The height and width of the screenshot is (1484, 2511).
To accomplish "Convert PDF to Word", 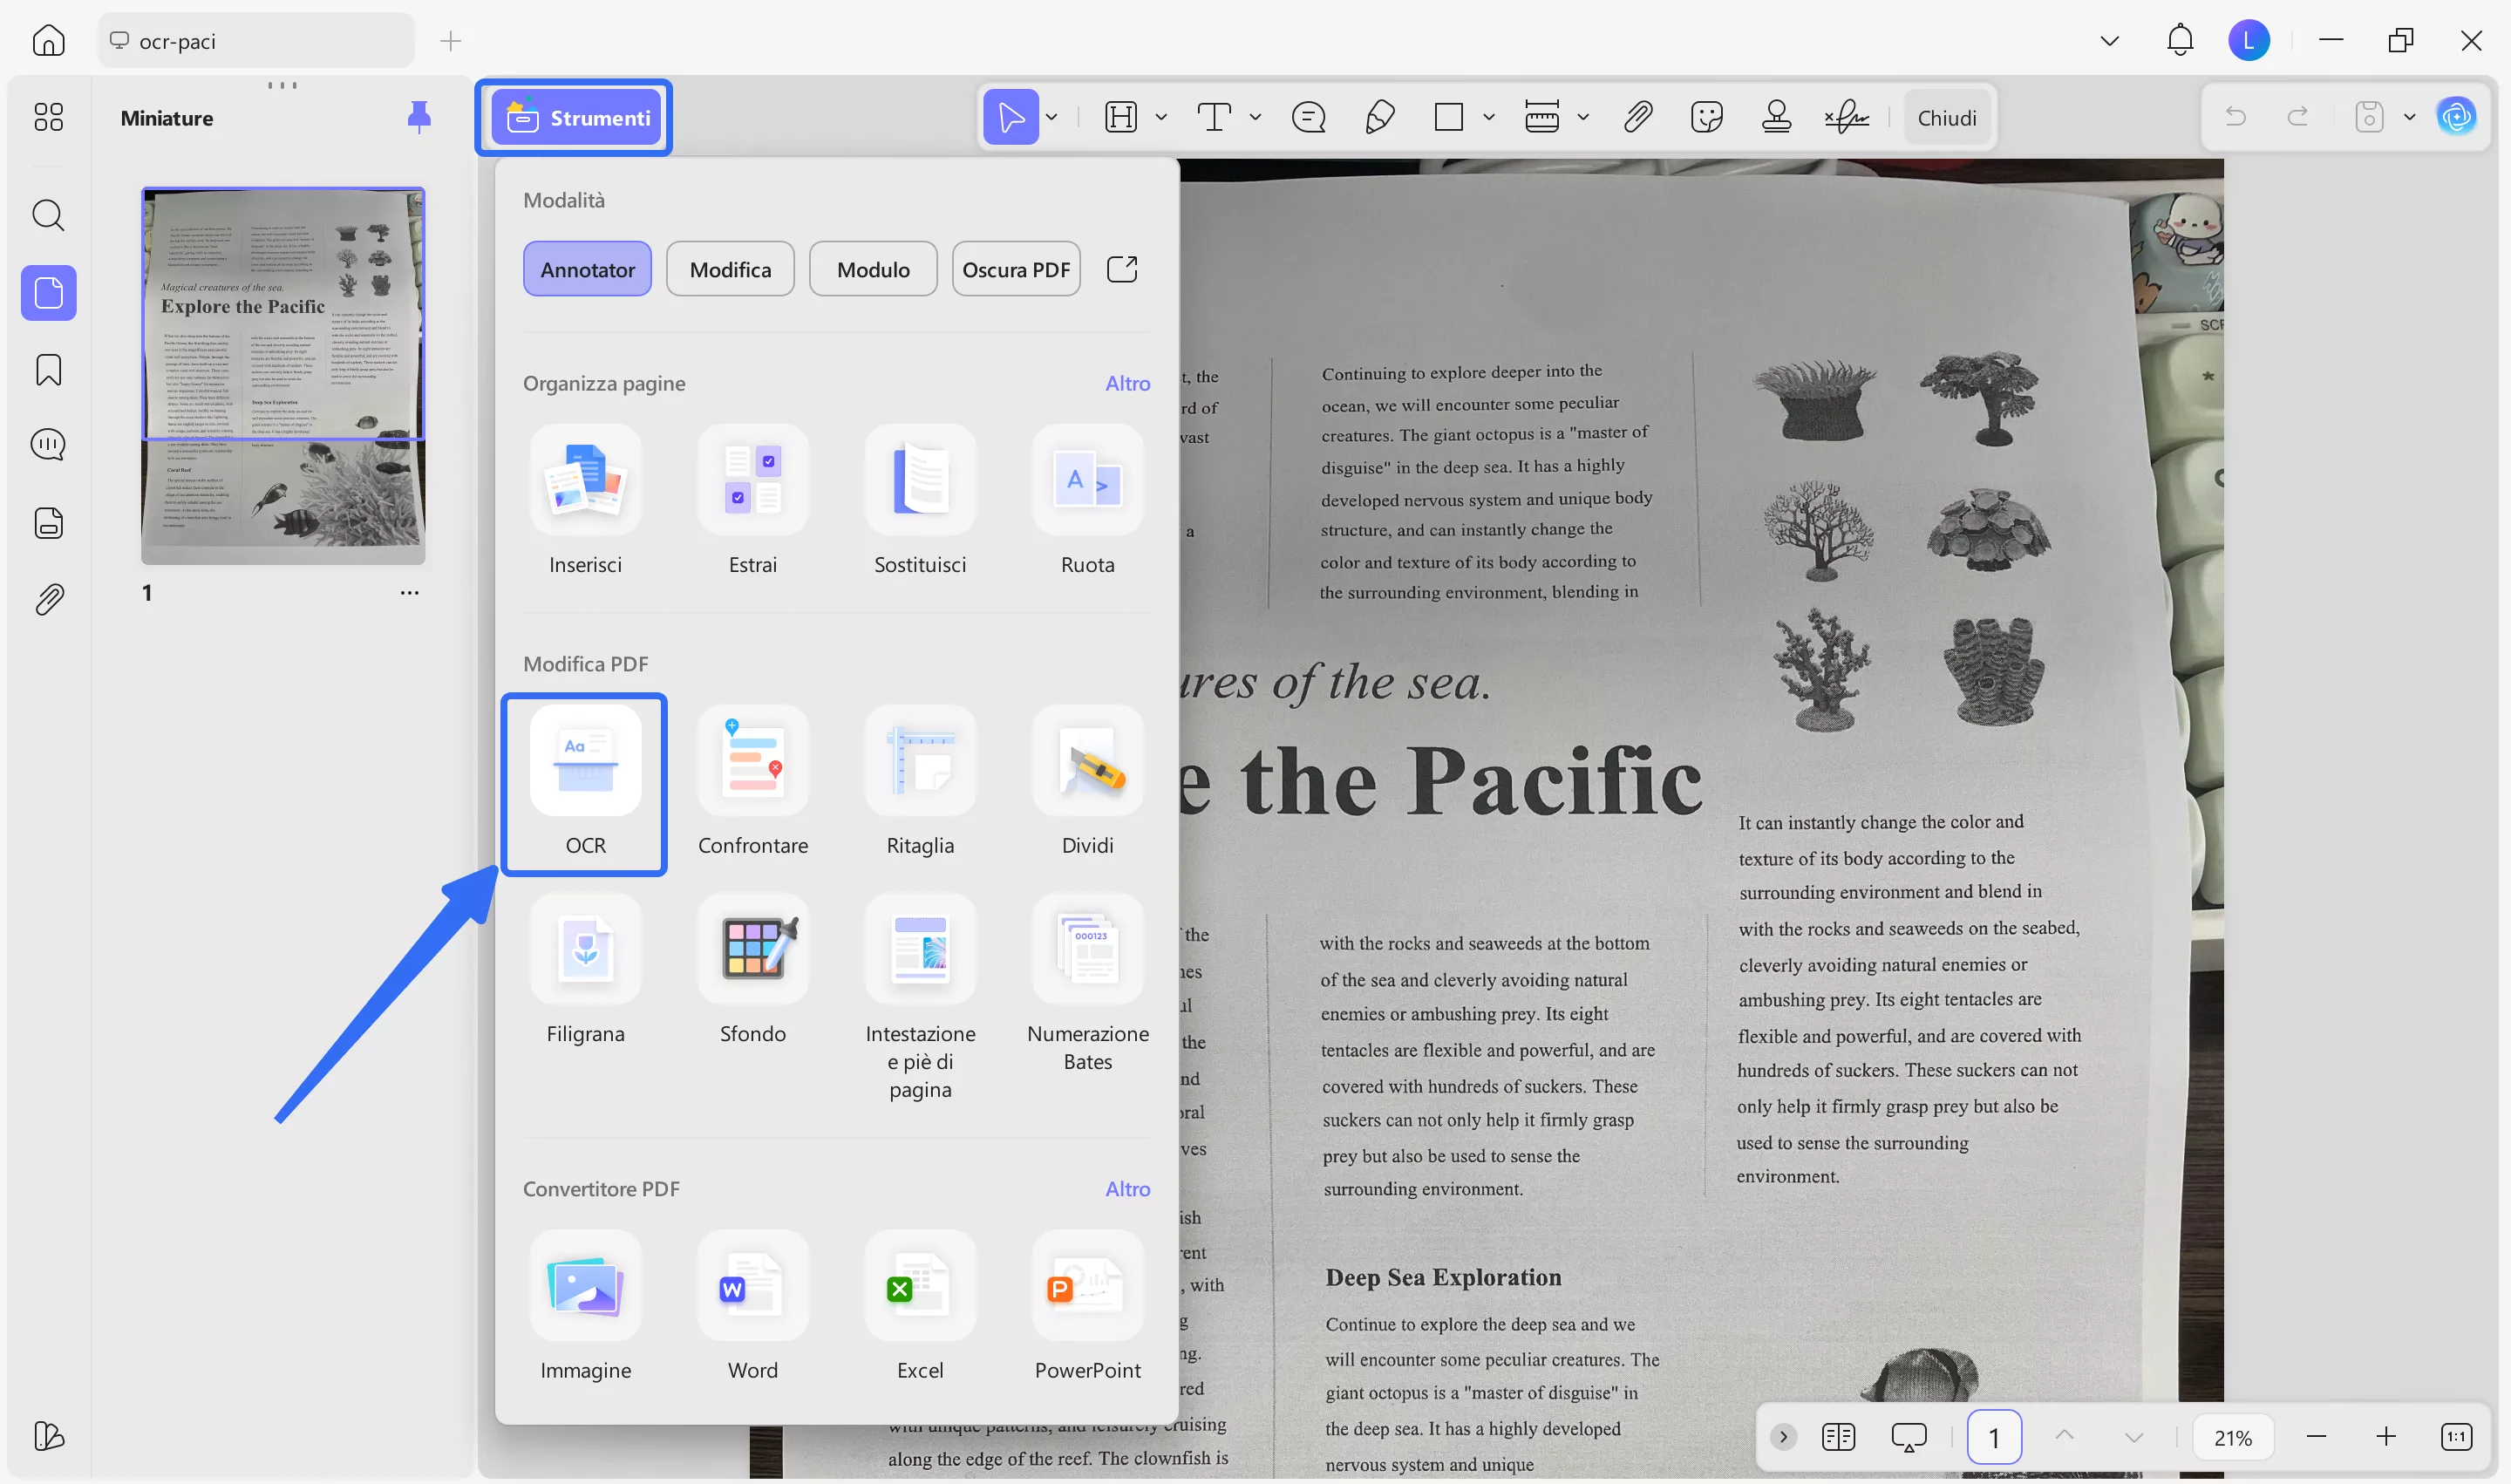I will (752, 1286).
